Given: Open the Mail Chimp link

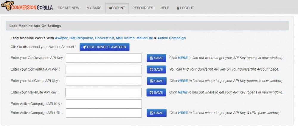Looking at the screenshot, I should (125, 38).
